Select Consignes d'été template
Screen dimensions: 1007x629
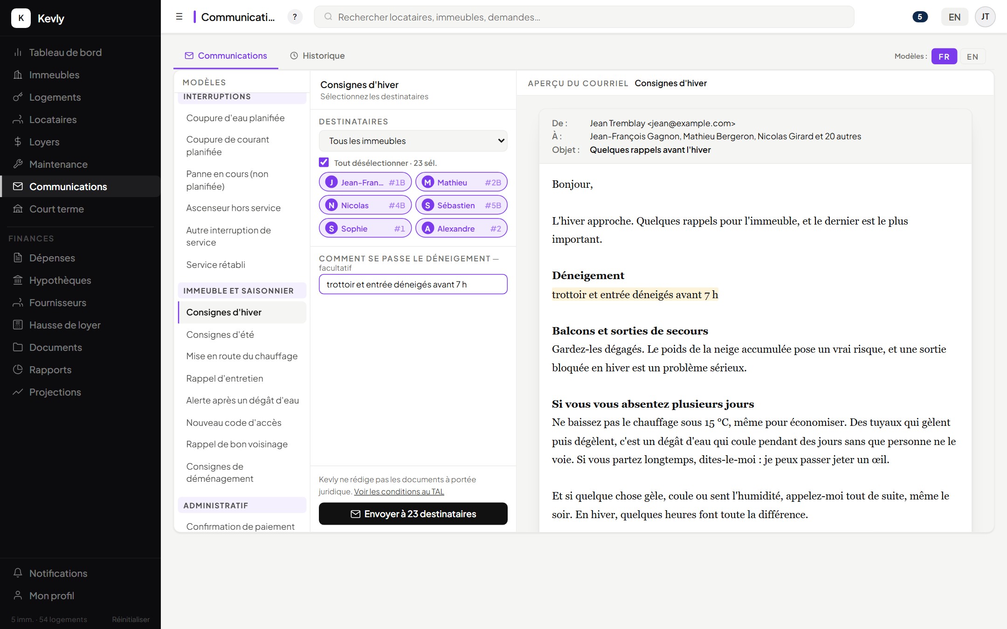(x=242, y=335)
